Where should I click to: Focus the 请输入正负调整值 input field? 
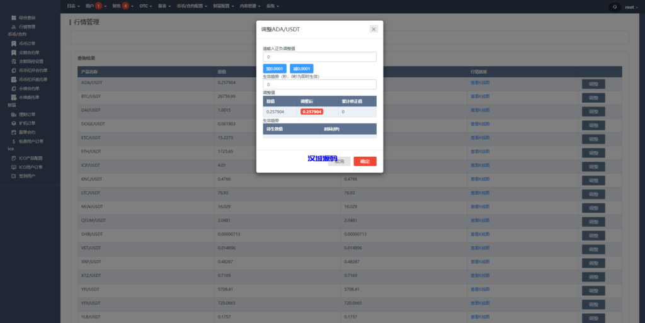[x=319, y=57]
